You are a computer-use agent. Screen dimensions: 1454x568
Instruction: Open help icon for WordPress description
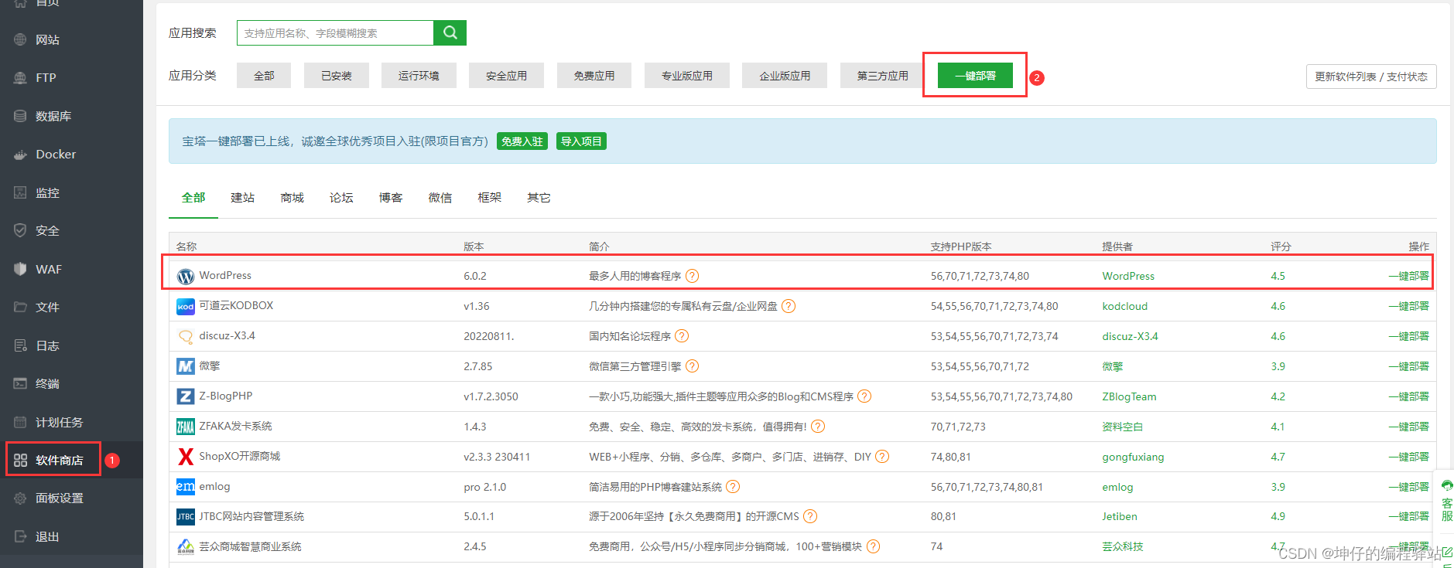point(693,276)
